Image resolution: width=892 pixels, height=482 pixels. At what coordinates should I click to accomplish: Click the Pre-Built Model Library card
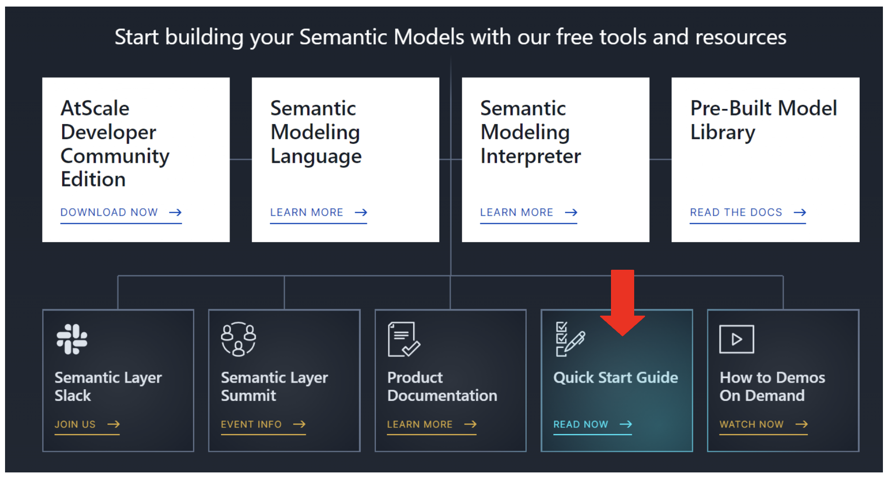point(765,159)
